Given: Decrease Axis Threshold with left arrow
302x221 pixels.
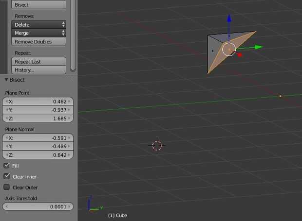Looking at the screenshot, I should coord(6,206).
